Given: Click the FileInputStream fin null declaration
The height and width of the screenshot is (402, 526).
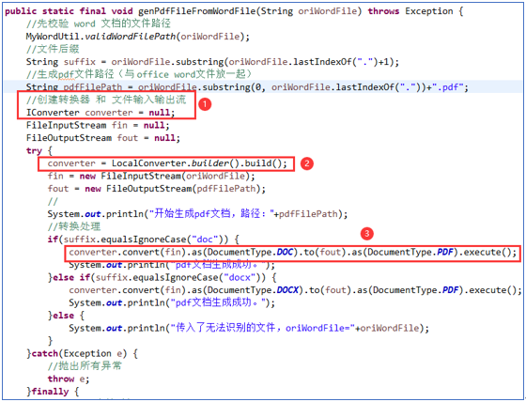Looking at the screenshot, I should click(x=98, y=125).
